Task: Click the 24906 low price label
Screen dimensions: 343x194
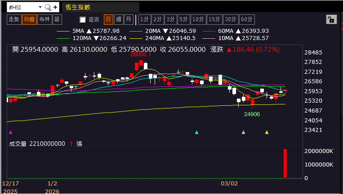Action: 252,114
